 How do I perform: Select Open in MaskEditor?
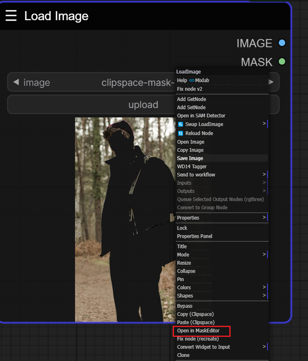[198, 331]
